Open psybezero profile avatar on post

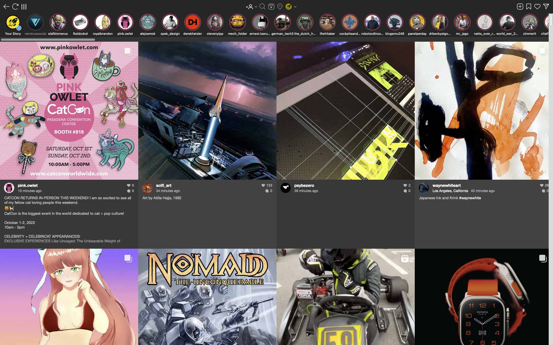285,188
